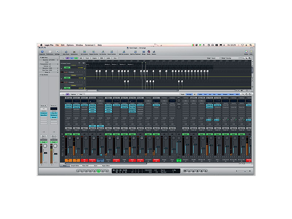
Task: Switch to the Sample Editor tab
Action: pyautogui.click(x=75, y=166)
